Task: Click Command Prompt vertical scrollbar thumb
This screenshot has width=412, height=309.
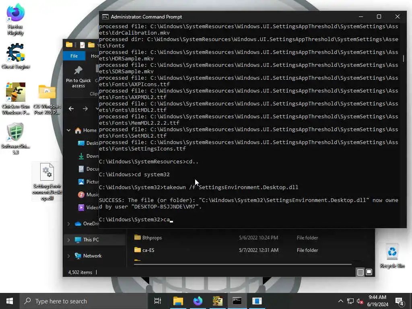Action: click(x=404, y=58)
